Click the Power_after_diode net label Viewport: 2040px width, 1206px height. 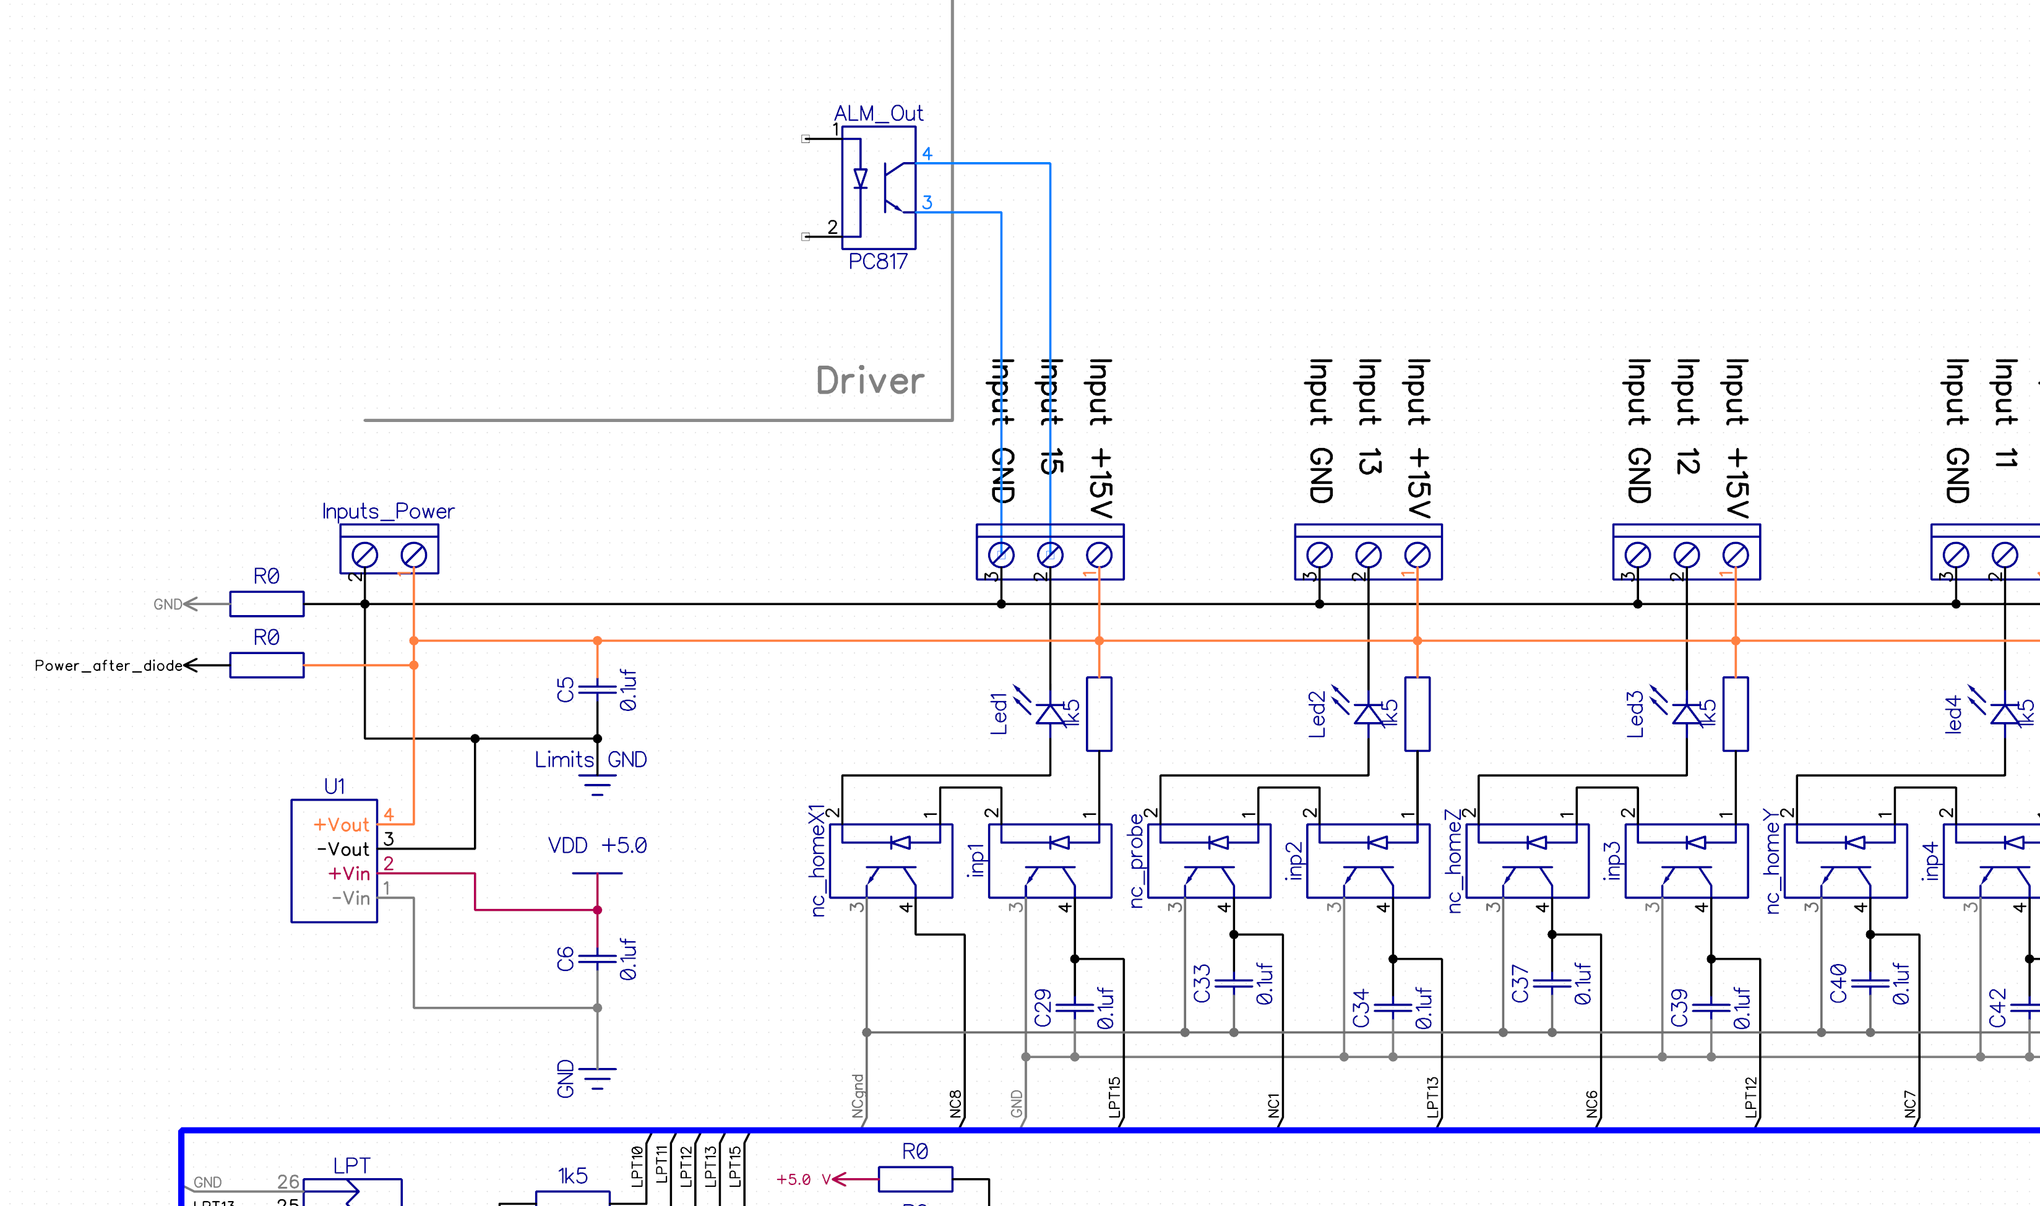click(x=108, y=666)
